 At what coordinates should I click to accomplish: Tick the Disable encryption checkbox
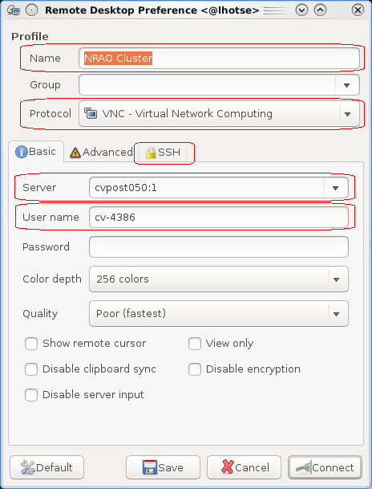[195, 369]
